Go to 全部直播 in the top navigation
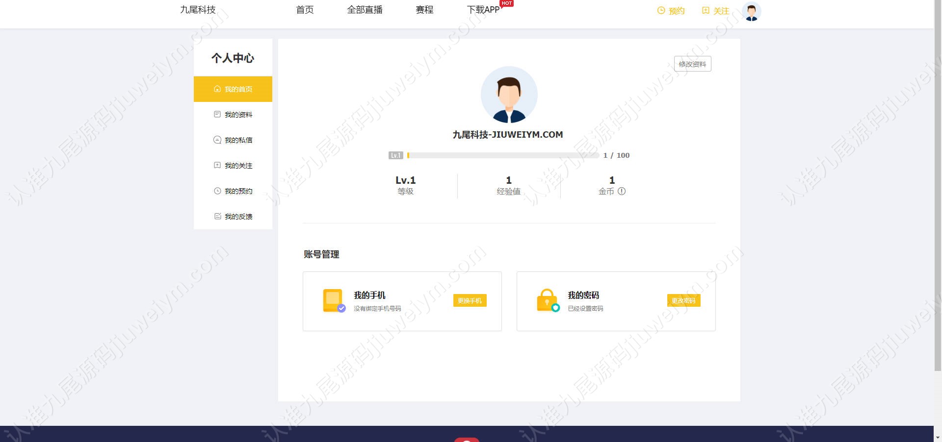The height and width of the screenshot is (442, 942). coord(365,10)
